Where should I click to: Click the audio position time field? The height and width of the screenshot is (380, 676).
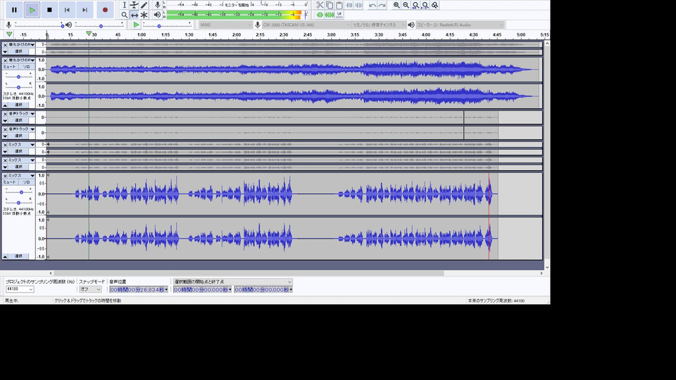(139, 289)
